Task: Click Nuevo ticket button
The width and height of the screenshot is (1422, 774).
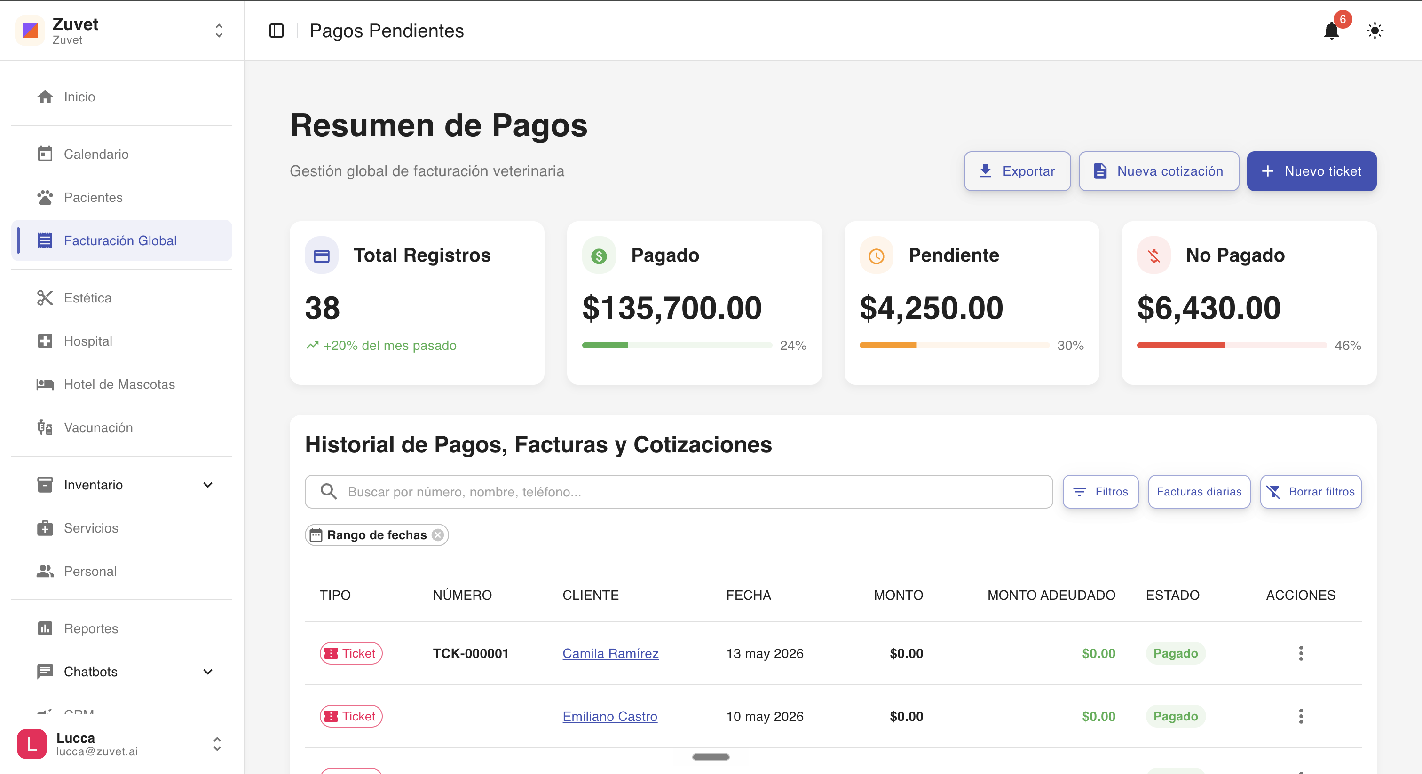Action: (1311, 171)
